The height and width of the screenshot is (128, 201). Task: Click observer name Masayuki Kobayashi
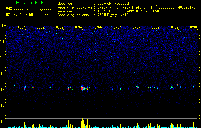pos(115,4)
